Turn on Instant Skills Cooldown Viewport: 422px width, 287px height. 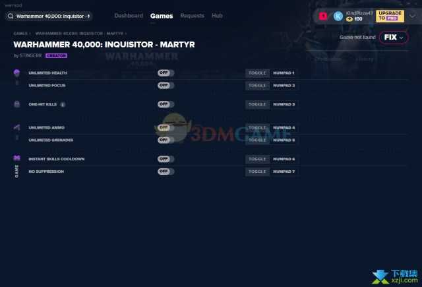[166, 159]
